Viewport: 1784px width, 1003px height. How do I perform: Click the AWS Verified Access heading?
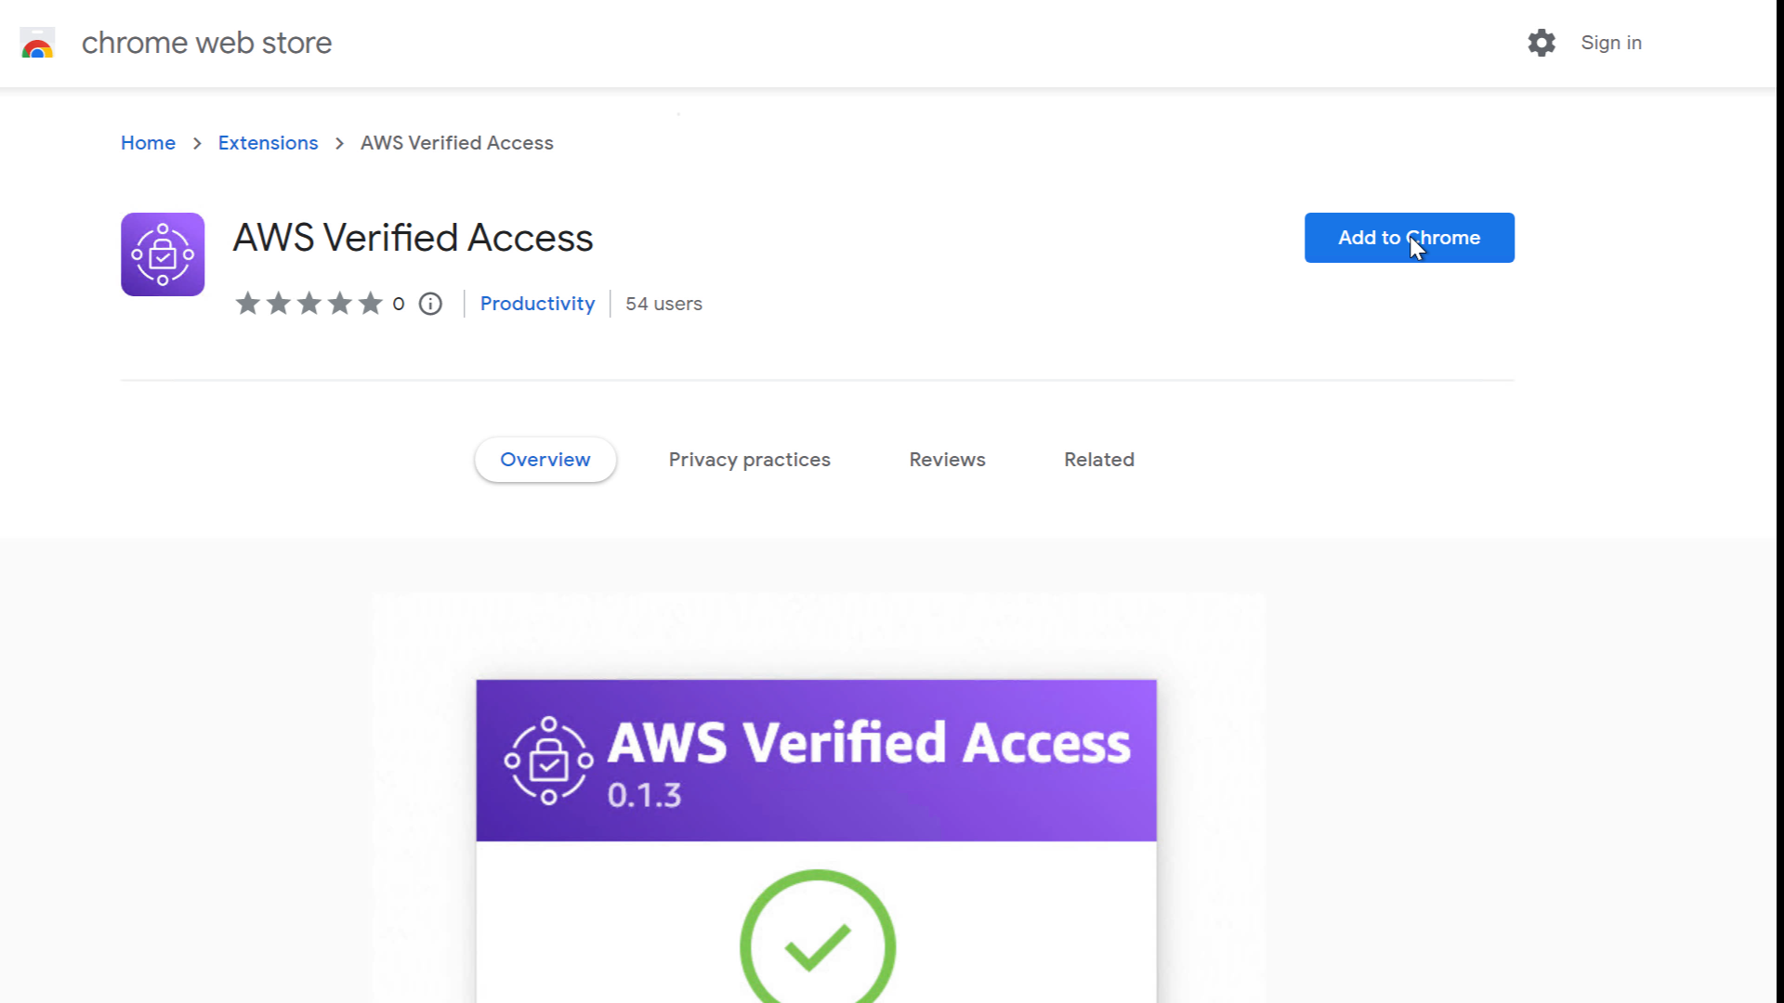coord(413,238)
